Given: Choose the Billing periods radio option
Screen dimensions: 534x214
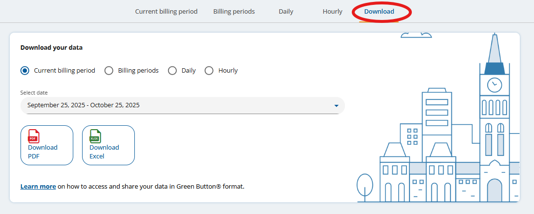Looking at the screenshot, I should pyautogui.click(x=109, y=71).
